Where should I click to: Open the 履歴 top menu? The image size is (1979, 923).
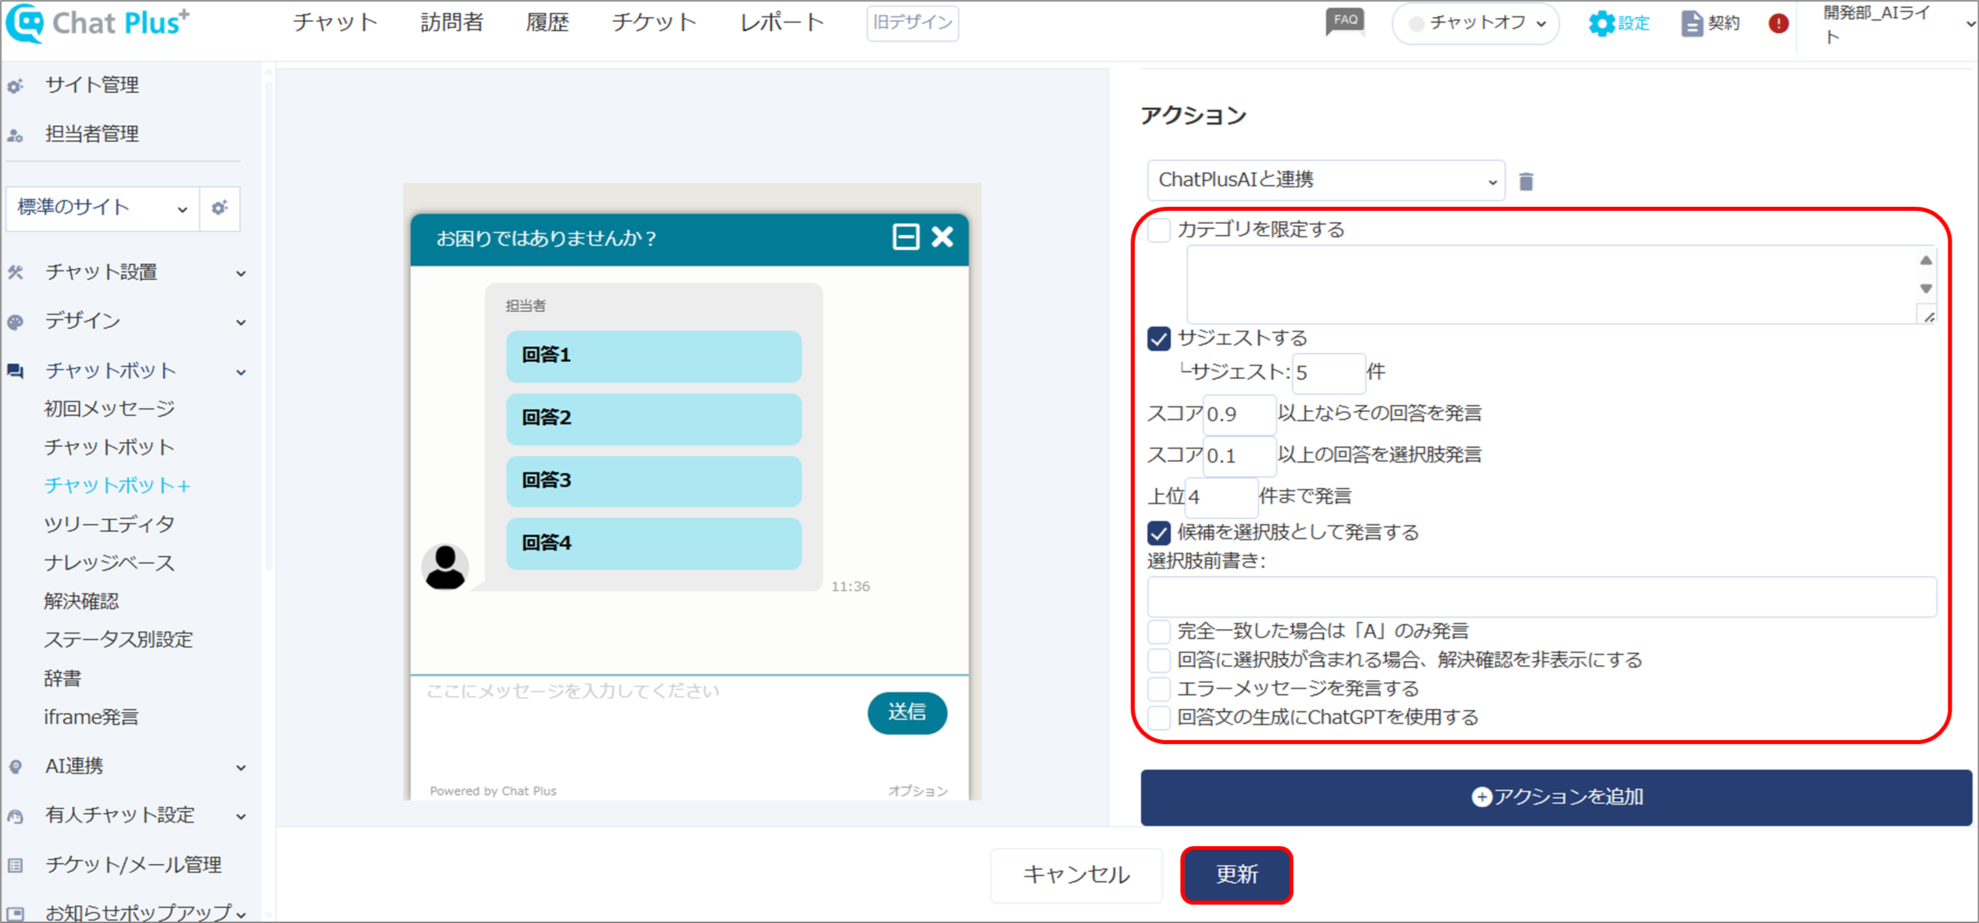tap(547, 22)
